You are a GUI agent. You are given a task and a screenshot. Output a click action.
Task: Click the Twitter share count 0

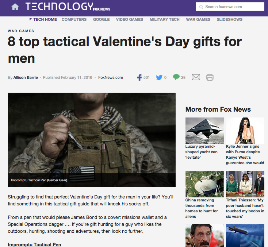[x=165, y=78]
